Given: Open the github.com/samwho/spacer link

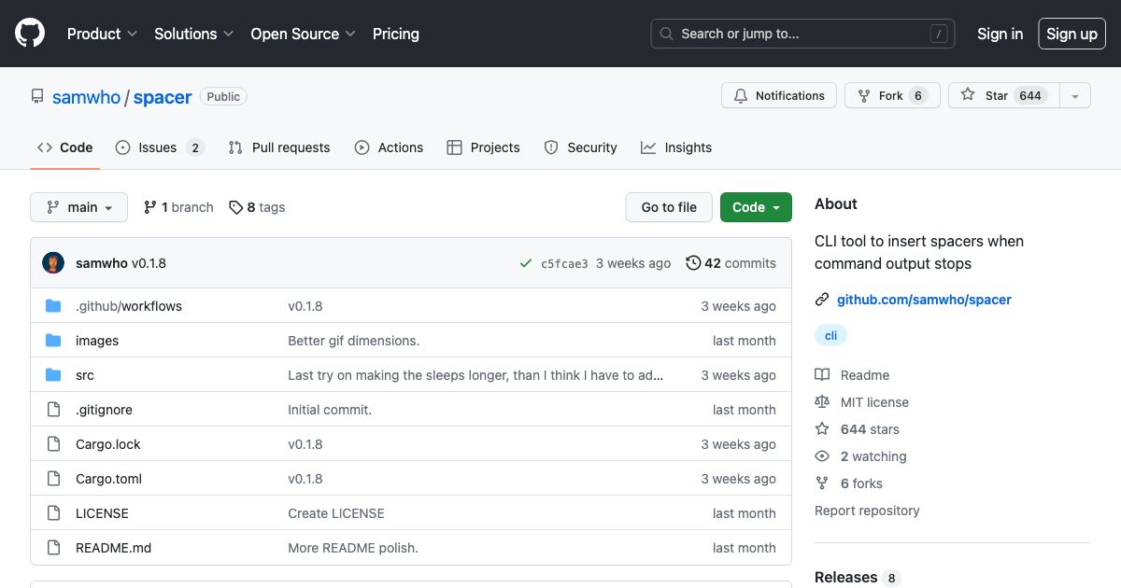Looking at the screenshot, I should pyautogui.click(x=924, y=300).
